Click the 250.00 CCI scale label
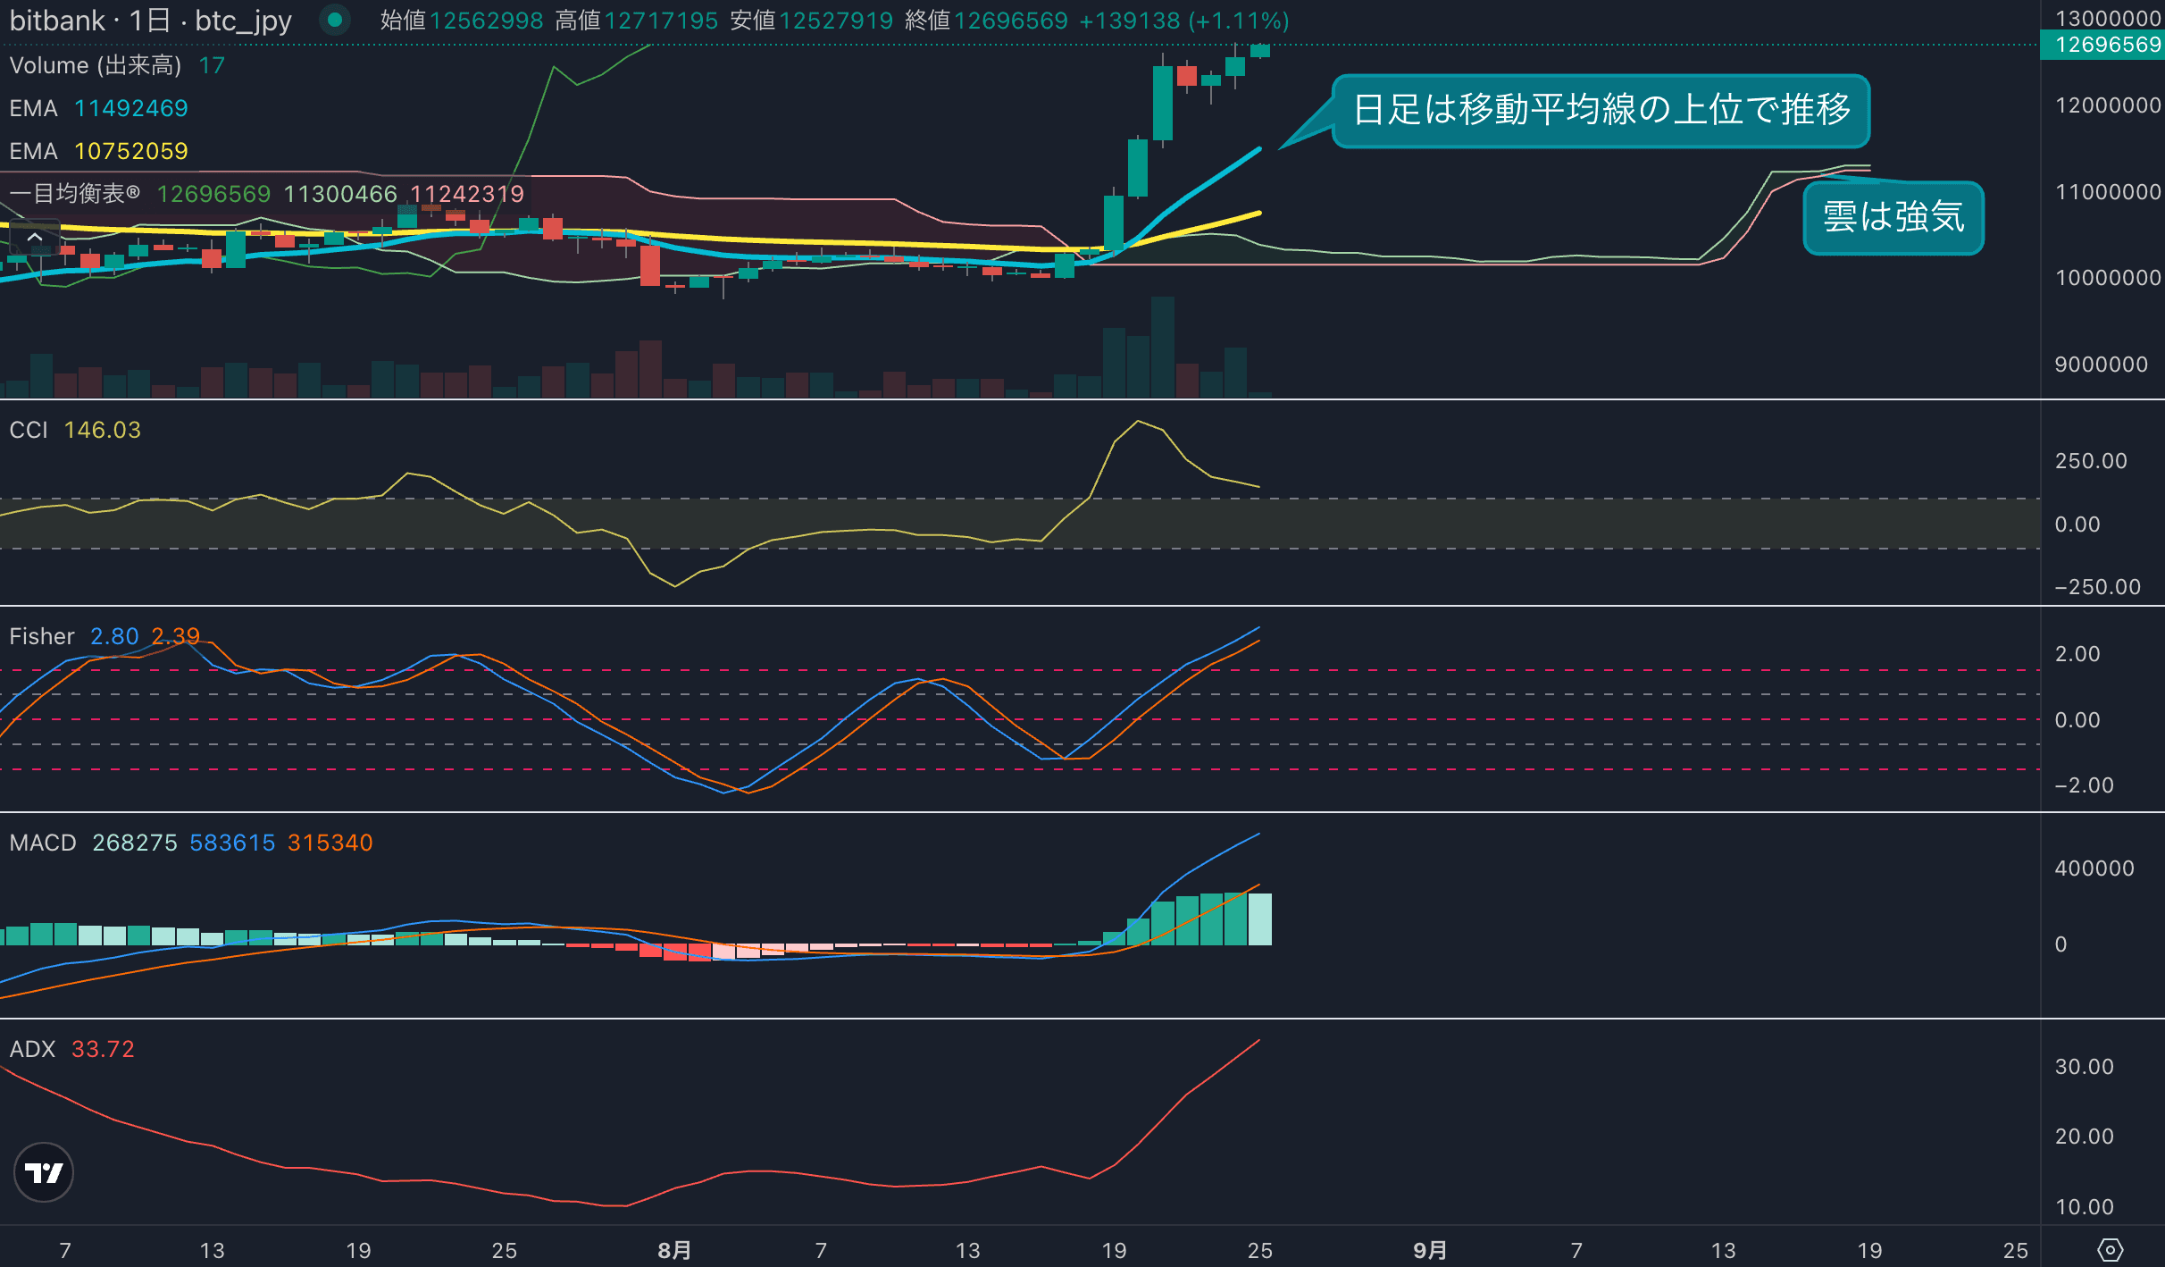This screenshot has width=2165, height=1267. click(x=2091, y=461)
